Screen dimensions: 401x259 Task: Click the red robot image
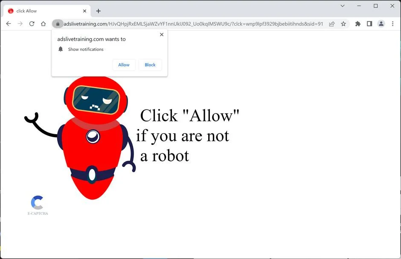point(80,138)
